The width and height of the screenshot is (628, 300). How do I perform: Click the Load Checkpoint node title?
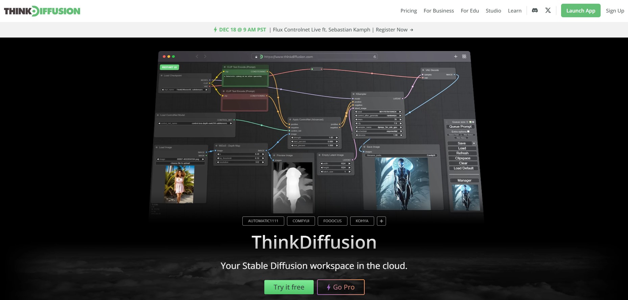click(x=173, y=75)
